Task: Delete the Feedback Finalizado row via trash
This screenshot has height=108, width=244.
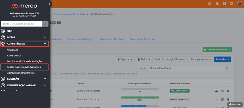Action: click(x=228, y=99)
